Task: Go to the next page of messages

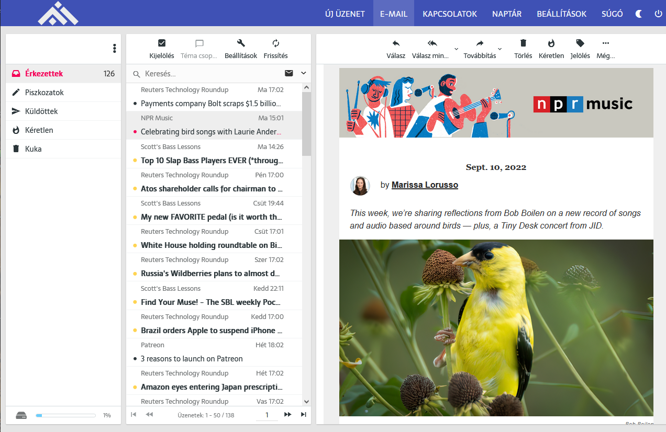Action: pos(287,415)
